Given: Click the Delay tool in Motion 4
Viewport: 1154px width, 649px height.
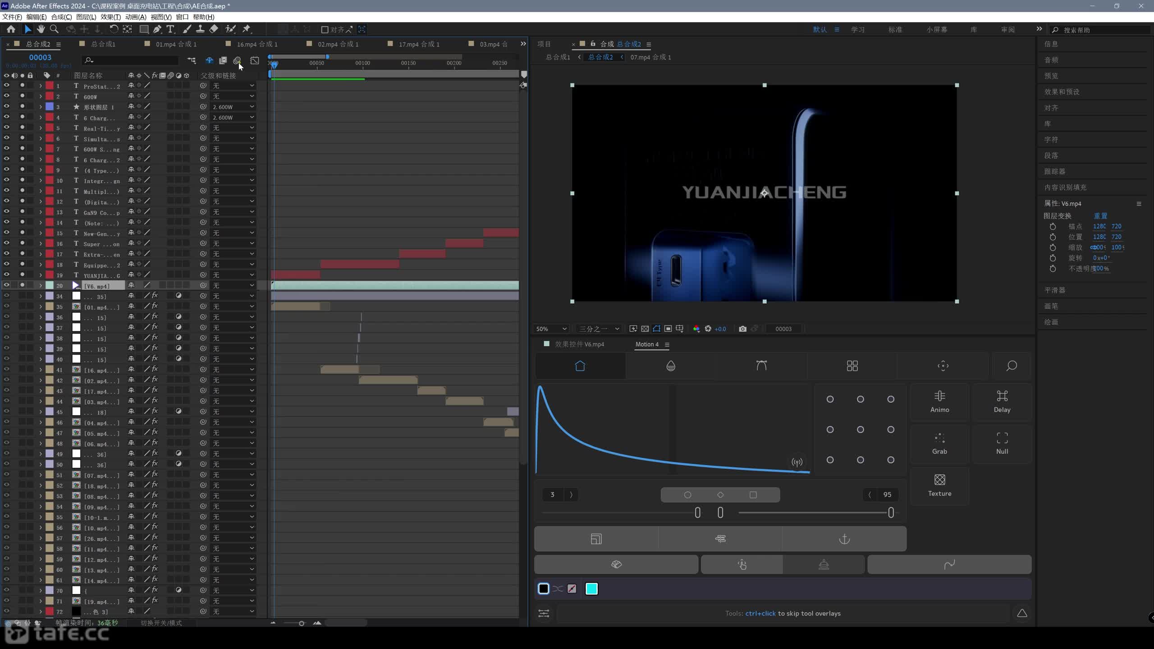Looking at the screenshot, I should tap(1002, 402).
